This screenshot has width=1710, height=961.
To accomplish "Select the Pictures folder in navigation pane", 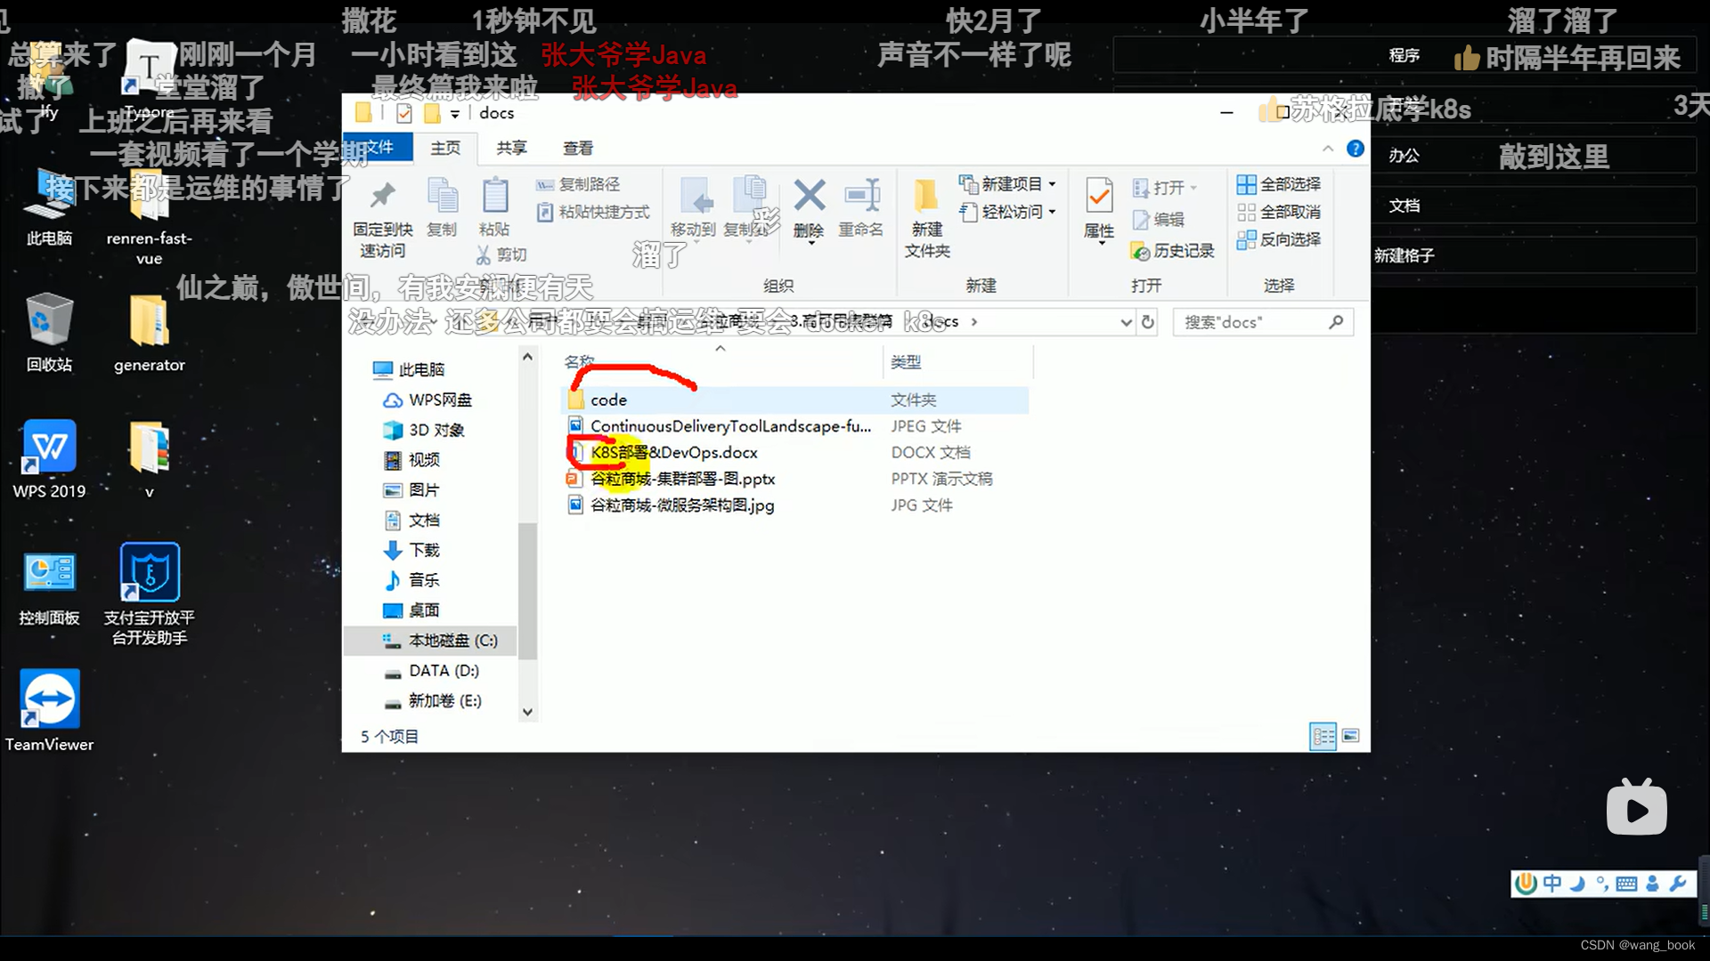I will click(x=411, y=490).
